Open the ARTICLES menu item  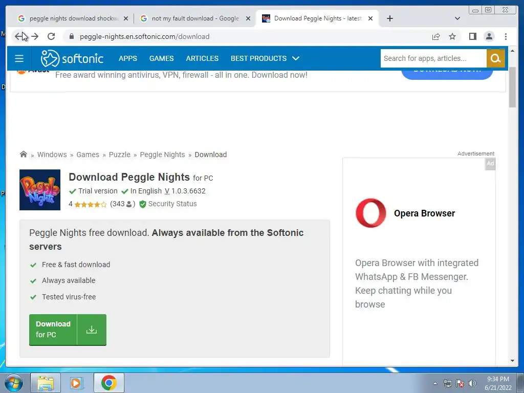tap(202, 58)
